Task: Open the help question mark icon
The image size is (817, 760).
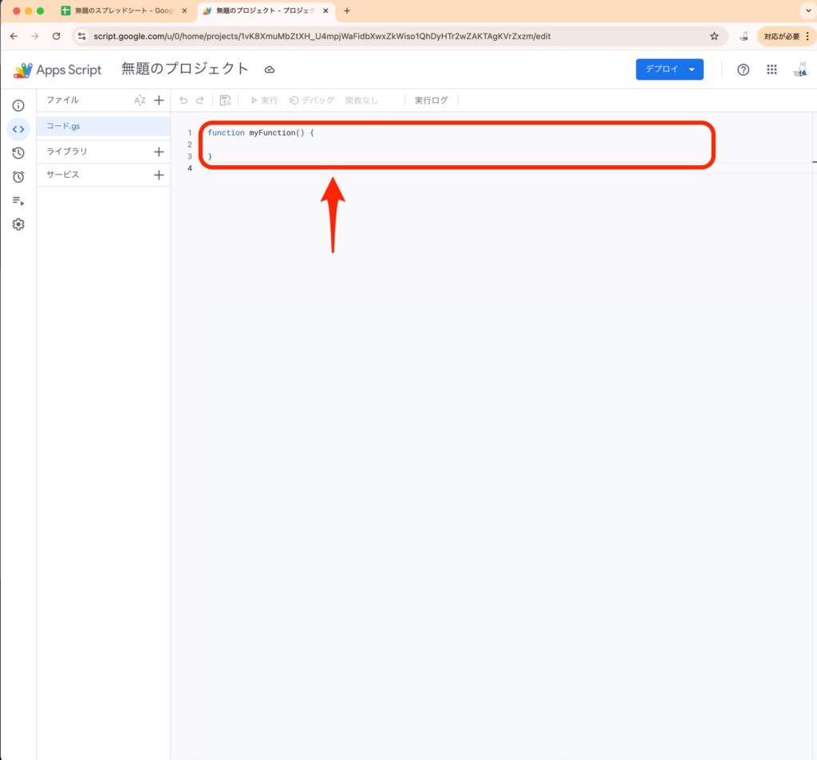Action: point(743,69)
